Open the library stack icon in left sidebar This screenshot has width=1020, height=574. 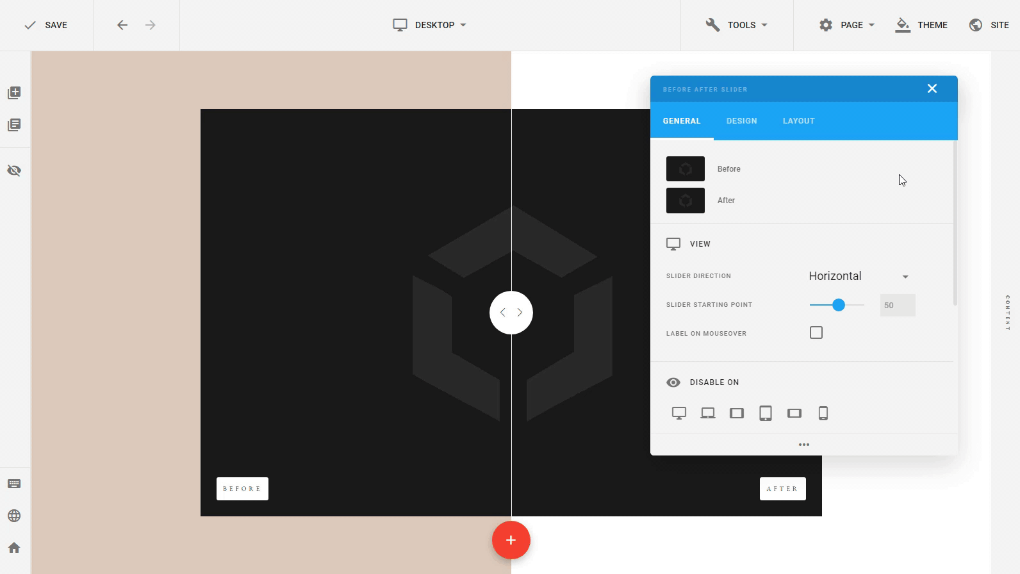(14, 125)
